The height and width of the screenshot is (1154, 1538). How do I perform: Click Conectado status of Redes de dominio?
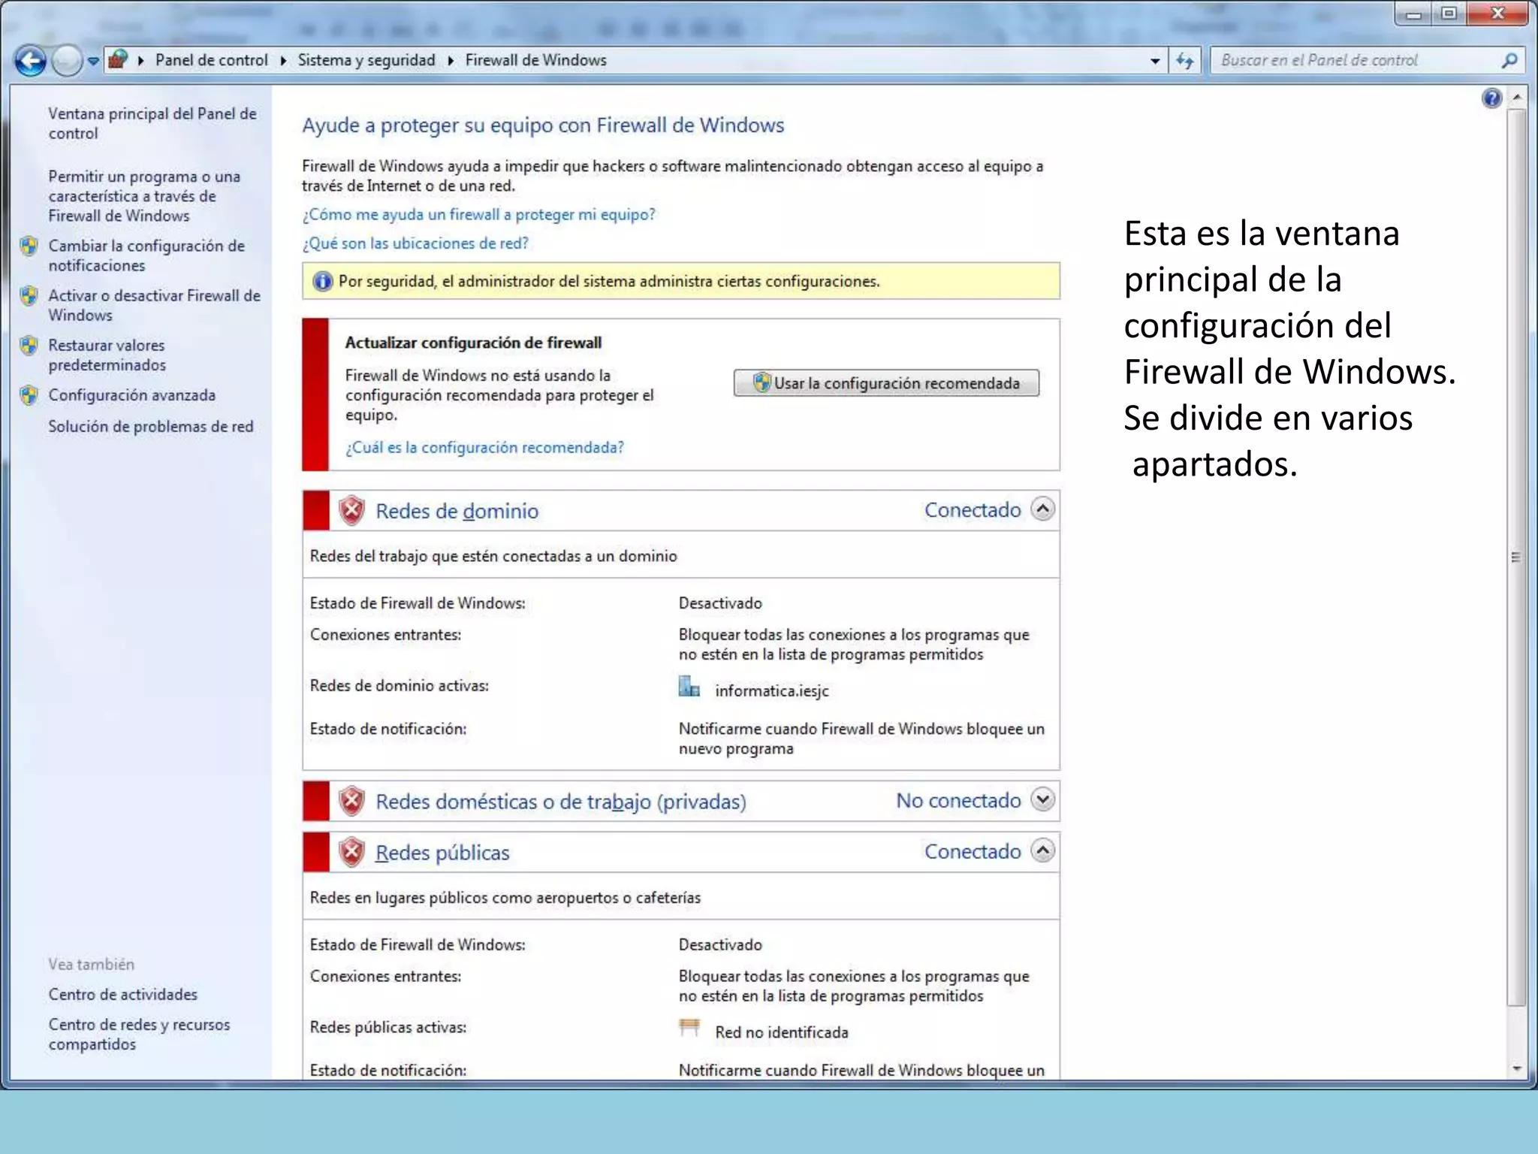click(973, 510)
